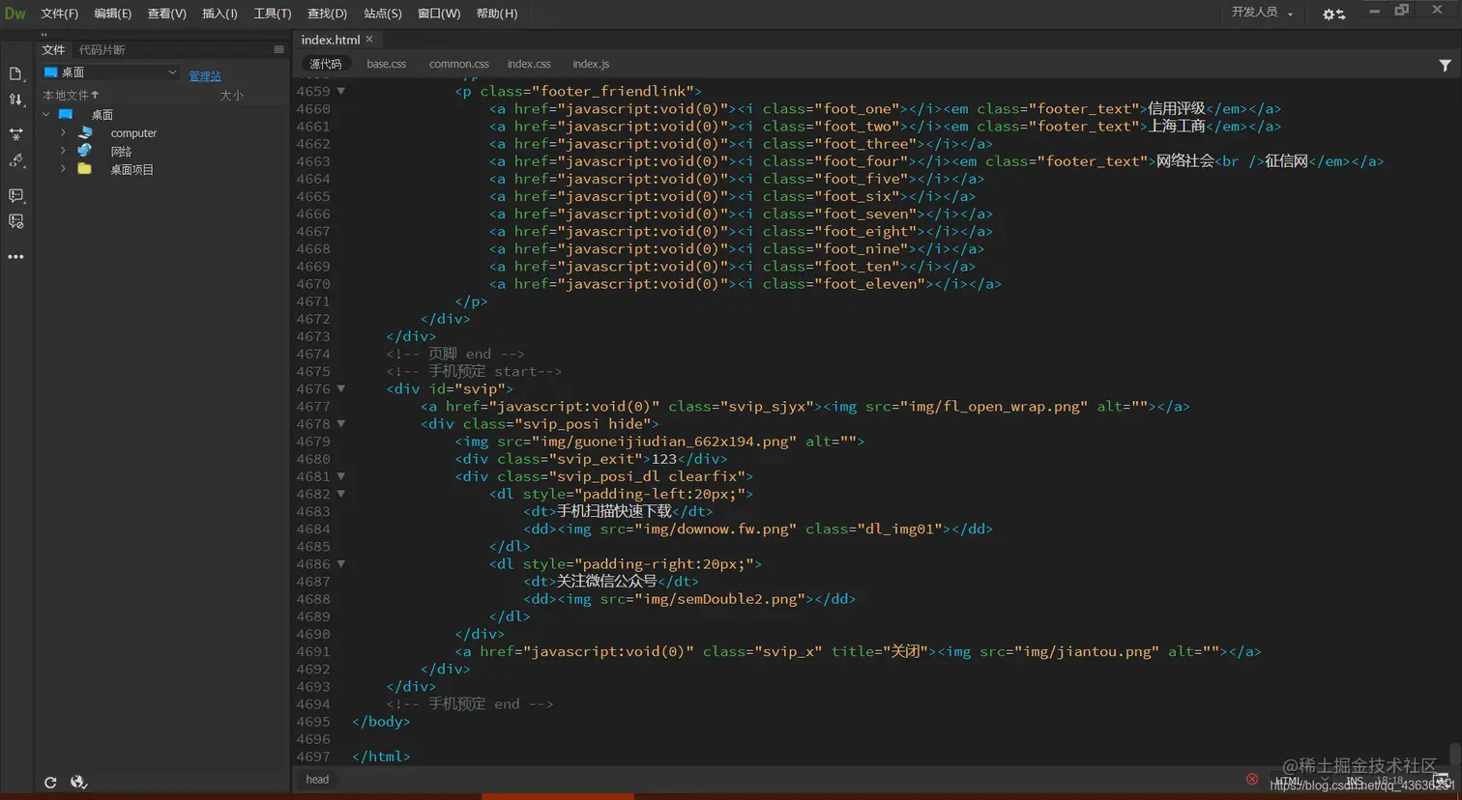This screenshot has width=1462, height=800.
Task: Open documents icon in left toolbar
Action: (x=15, y=74)
